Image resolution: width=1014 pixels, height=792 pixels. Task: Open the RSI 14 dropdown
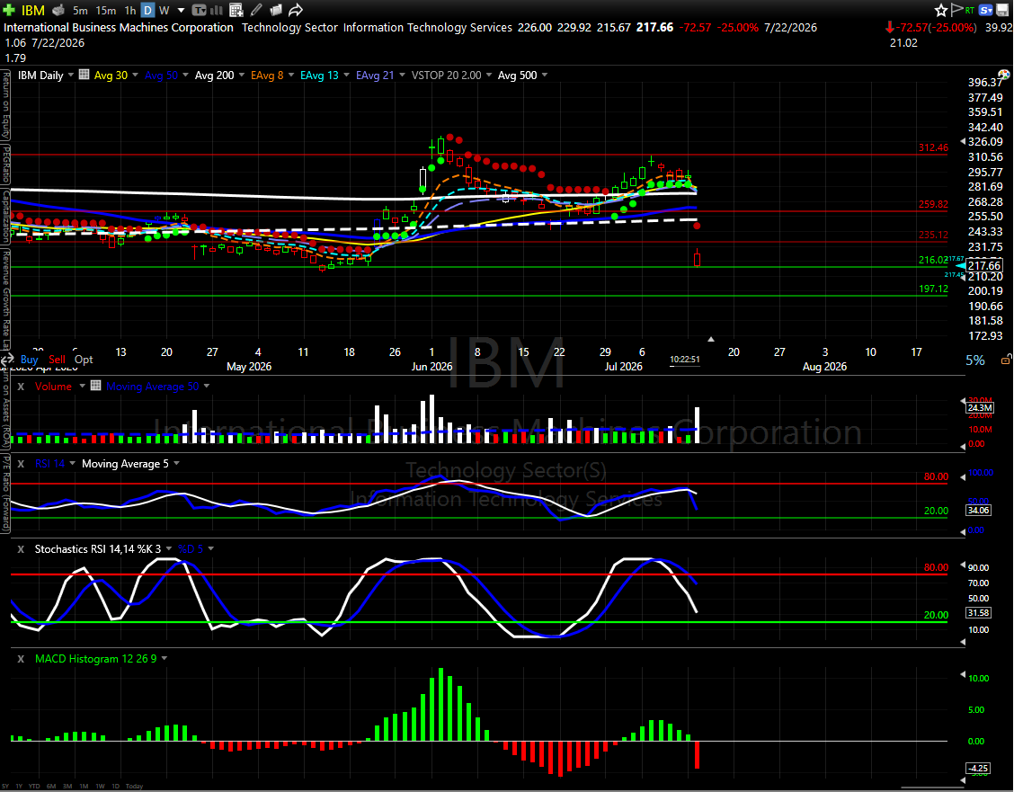click(x=73, y=464)
